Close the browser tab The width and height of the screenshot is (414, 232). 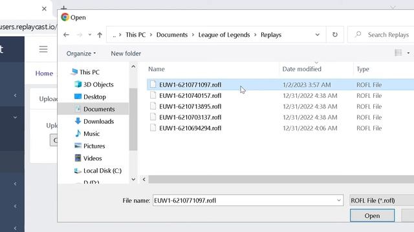coord(44,8)
